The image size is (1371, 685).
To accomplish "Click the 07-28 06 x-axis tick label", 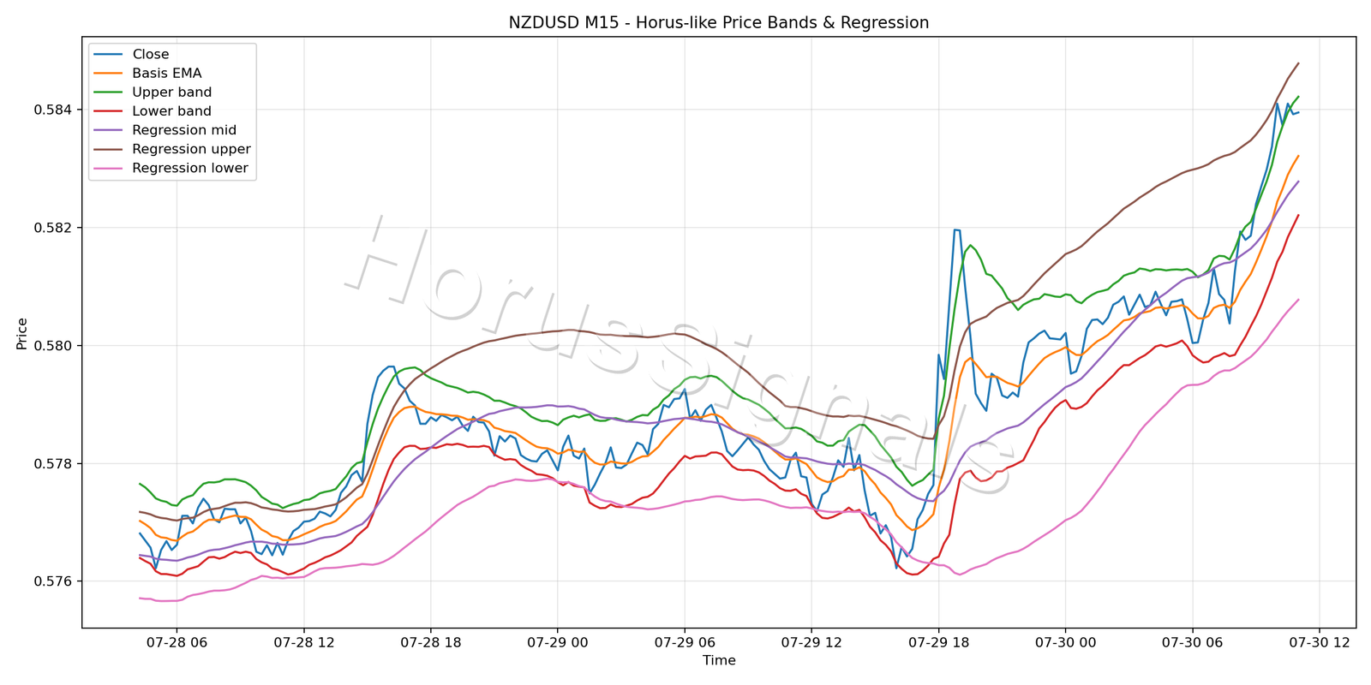I will (x=177, y=642).
